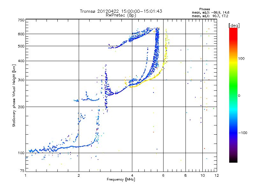Click the y-axis tick label '500'

coord(21,46)
